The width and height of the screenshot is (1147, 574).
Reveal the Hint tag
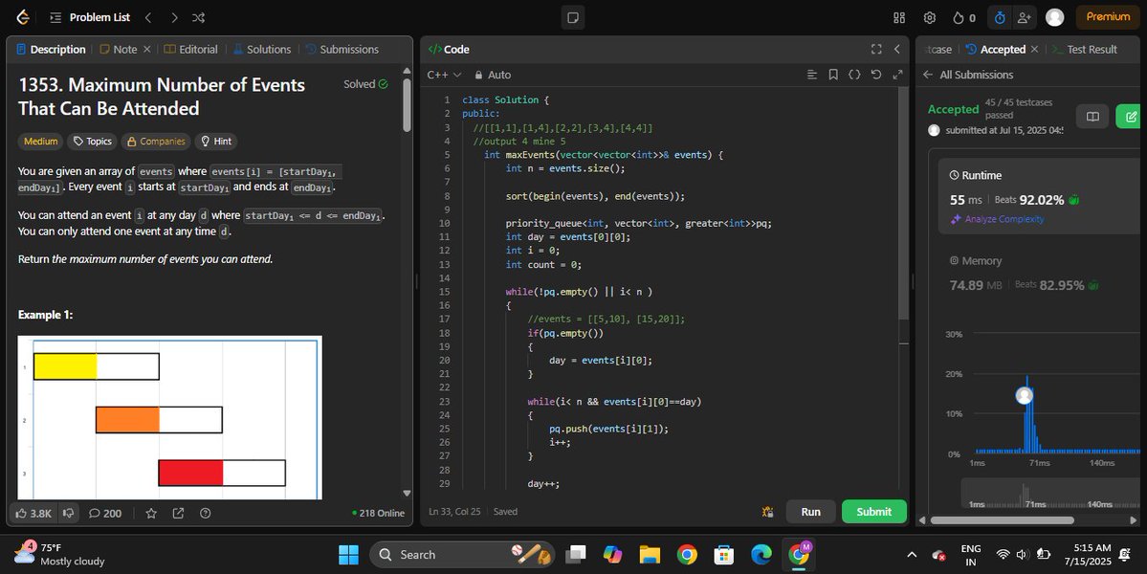(216, 142)
